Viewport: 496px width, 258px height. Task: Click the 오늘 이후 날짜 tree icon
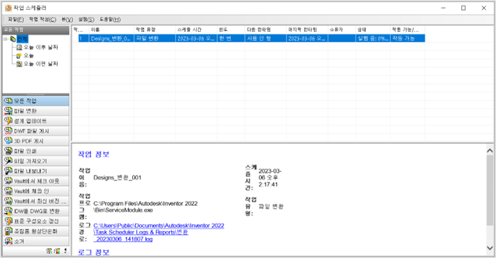pos(19,47)
